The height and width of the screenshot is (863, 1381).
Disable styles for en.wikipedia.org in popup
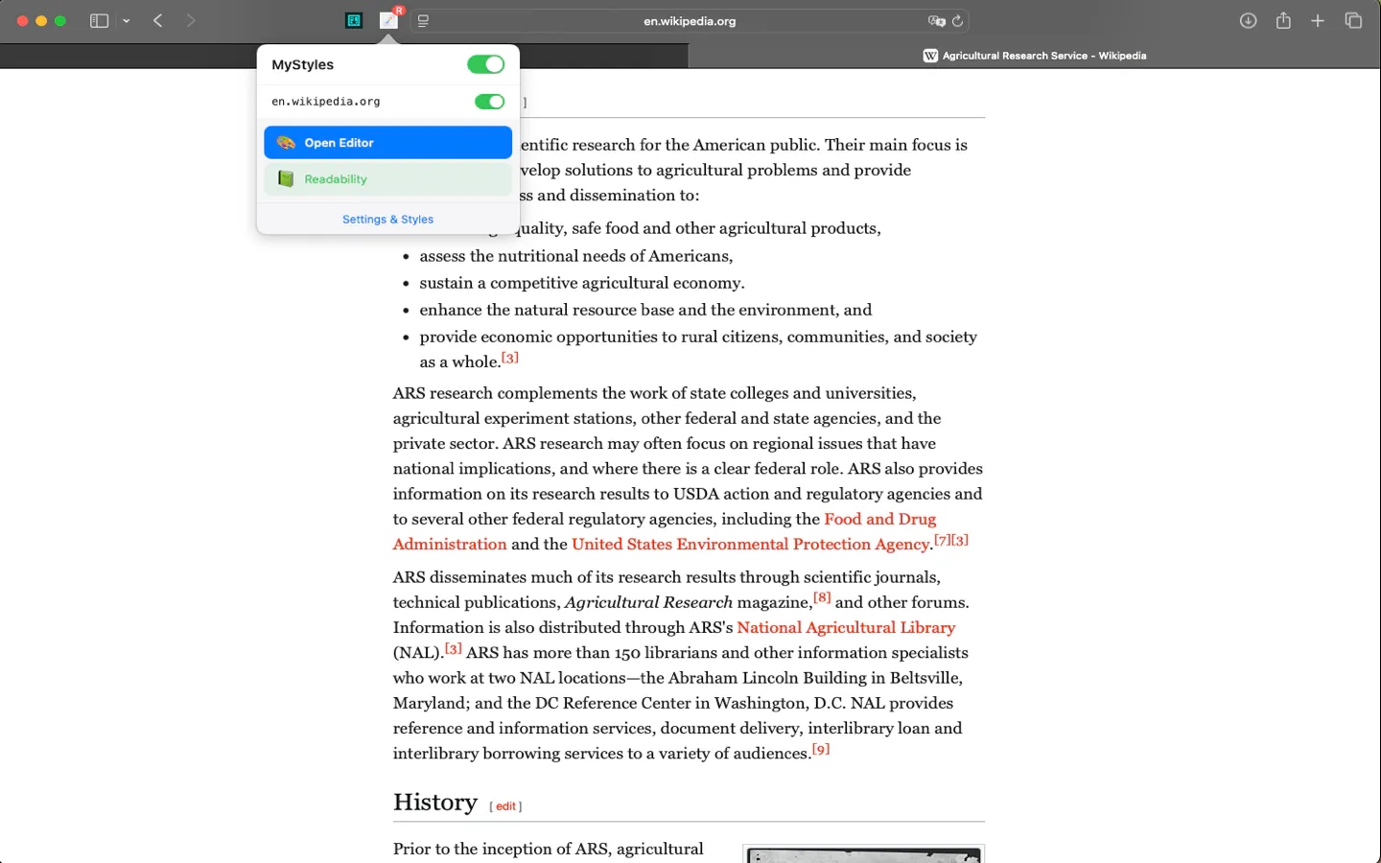[x=489, y=102]
